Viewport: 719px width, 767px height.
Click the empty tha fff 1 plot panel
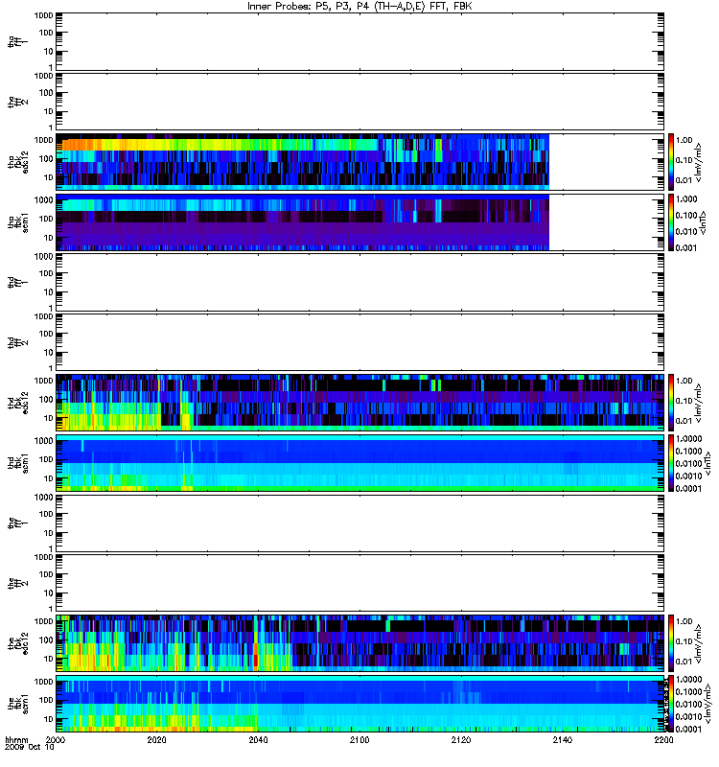(360, 41)
